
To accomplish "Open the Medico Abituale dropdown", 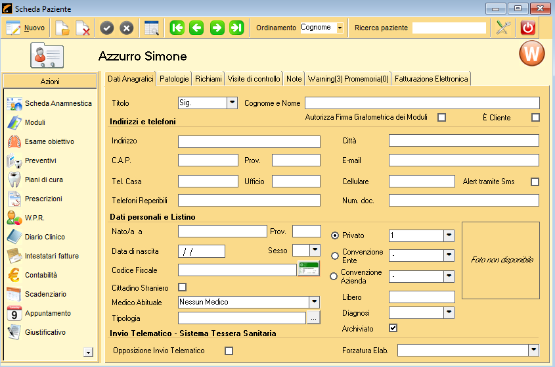I will click(x=315, y=302).
